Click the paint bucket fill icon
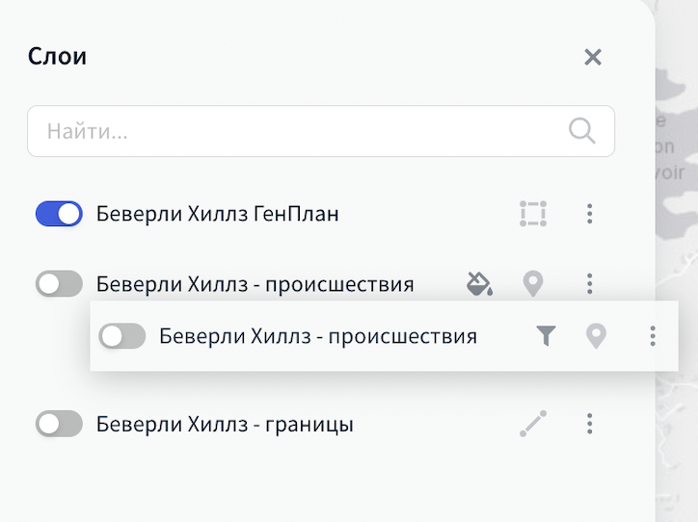 (x=479, y=284)
